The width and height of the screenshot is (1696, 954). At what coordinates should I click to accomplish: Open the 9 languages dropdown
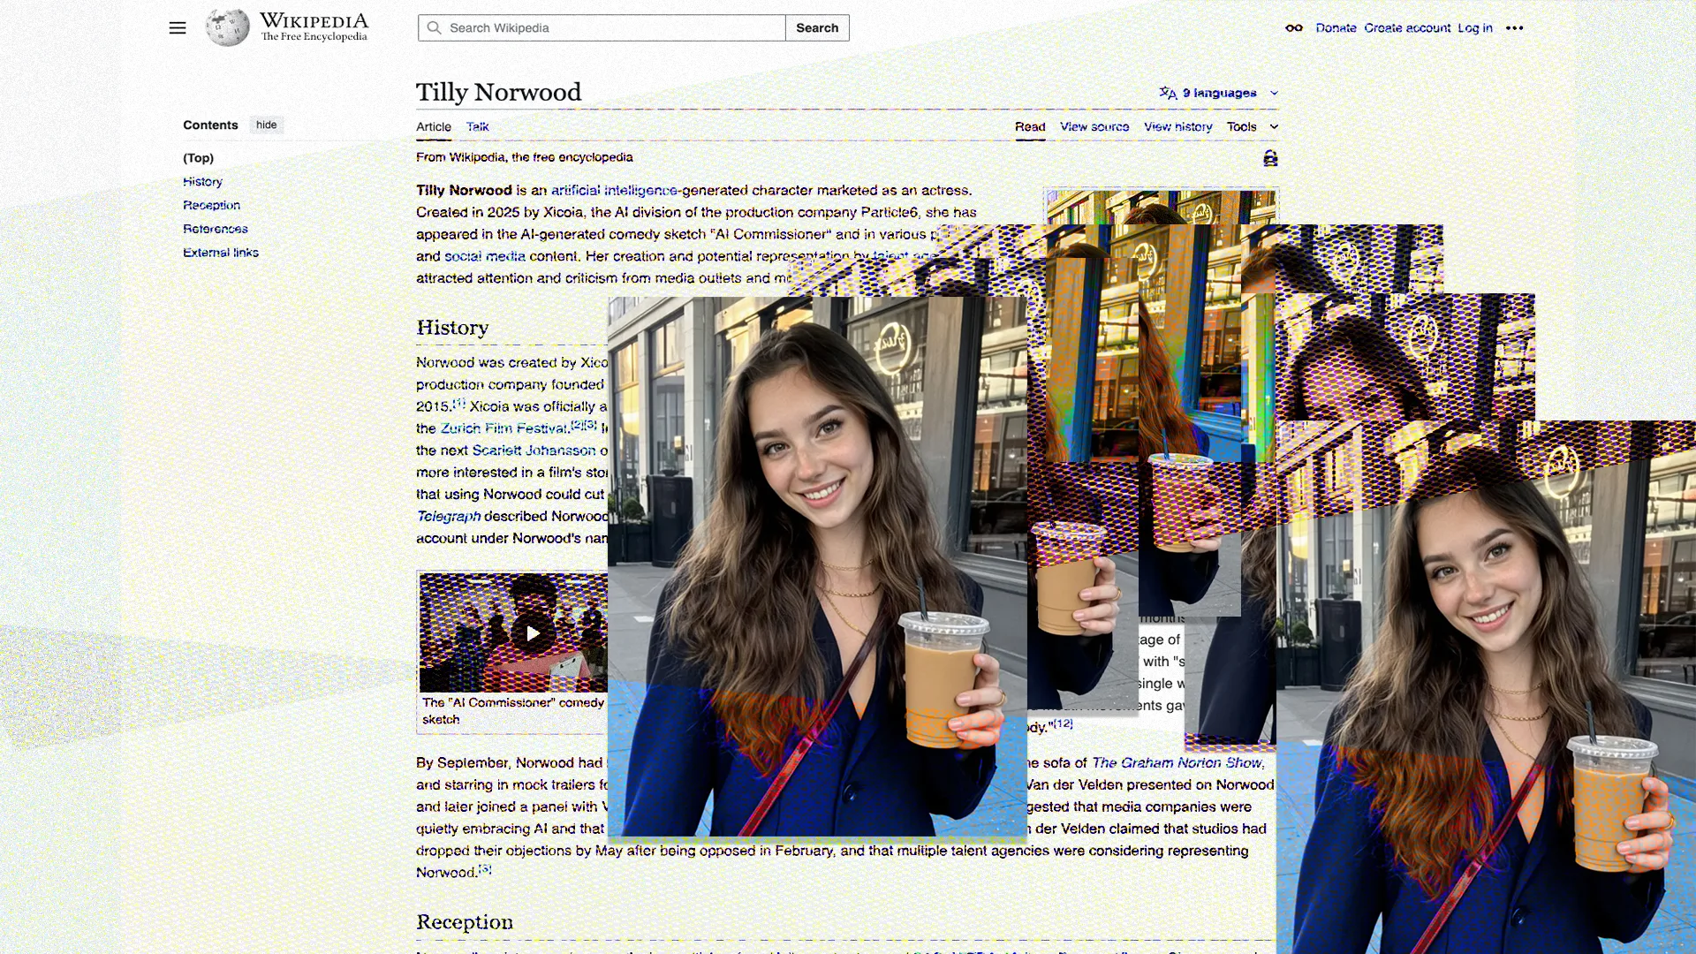click(1219, 93)
